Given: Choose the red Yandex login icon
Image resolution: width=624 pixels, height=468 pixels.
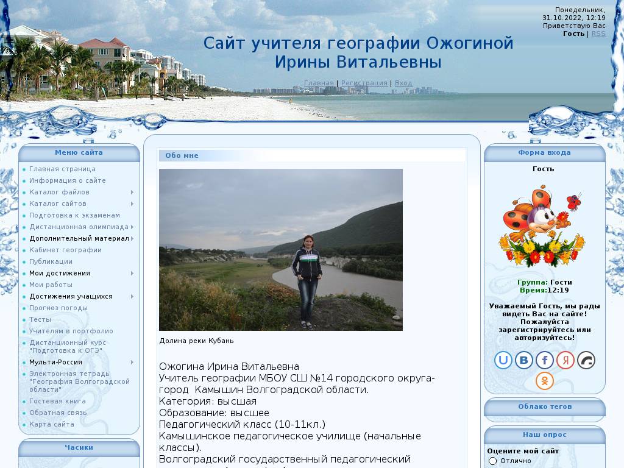Looking at the screenshot, I should 565,360.
